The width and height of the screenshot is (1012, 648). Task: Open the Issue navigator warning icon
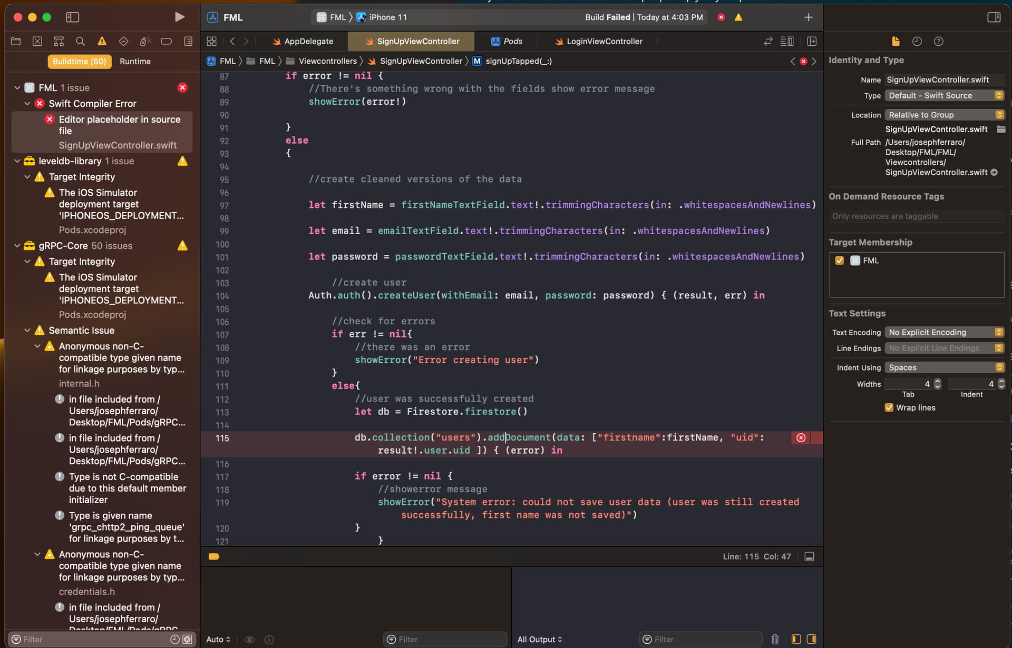(102, 41)
